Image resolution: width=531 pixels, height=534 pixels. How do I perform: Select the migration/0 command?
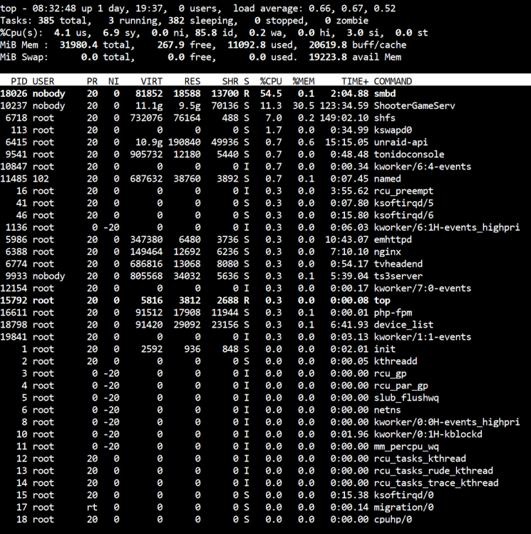403,508
